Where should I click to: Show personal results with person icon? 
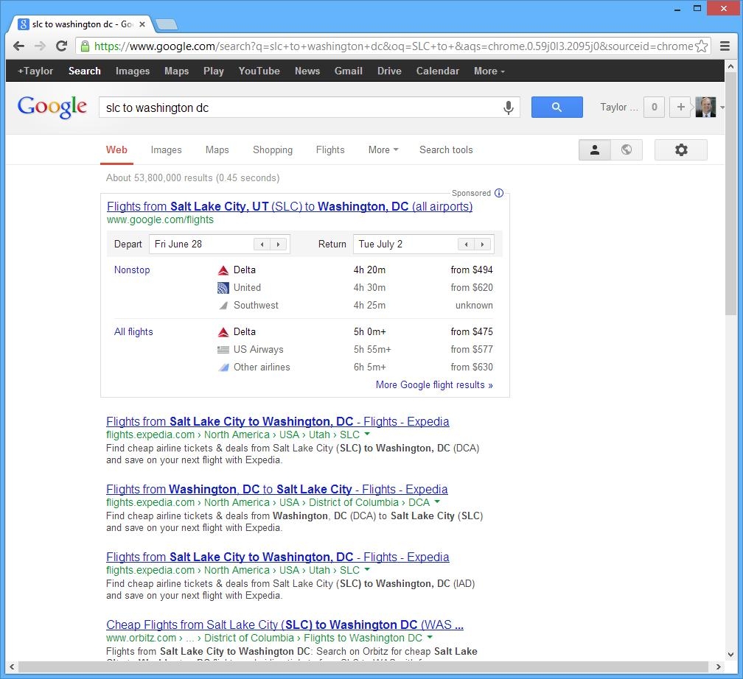(x=594, y=149)
